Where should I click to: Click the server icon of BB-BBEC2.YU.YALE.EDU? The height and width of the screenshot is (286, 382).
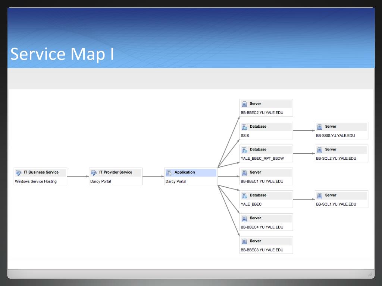point(244,104)
